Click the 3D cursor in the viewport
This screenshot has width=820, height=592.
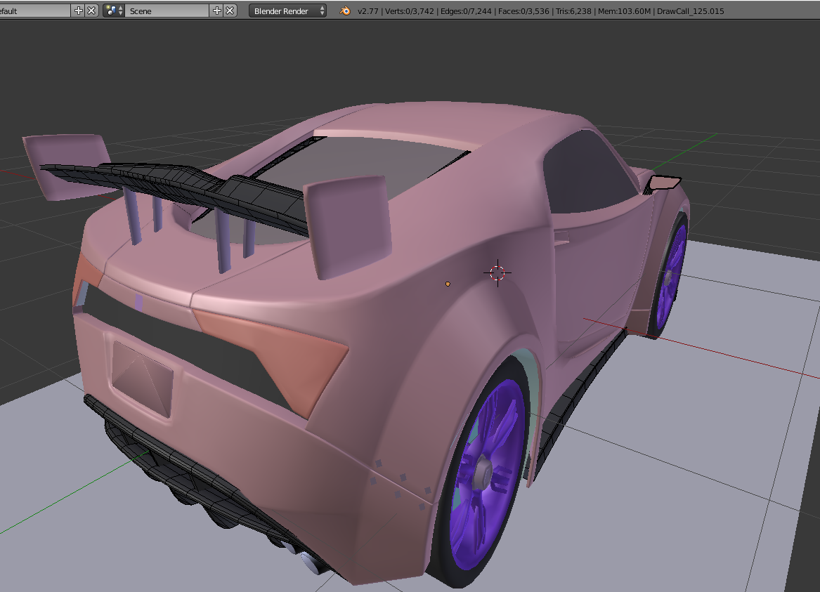(x=497, y=272)
